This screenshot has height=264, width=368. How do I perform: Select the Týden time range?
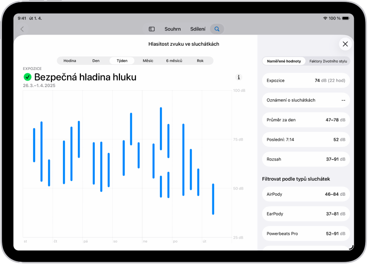click(122, 61)
